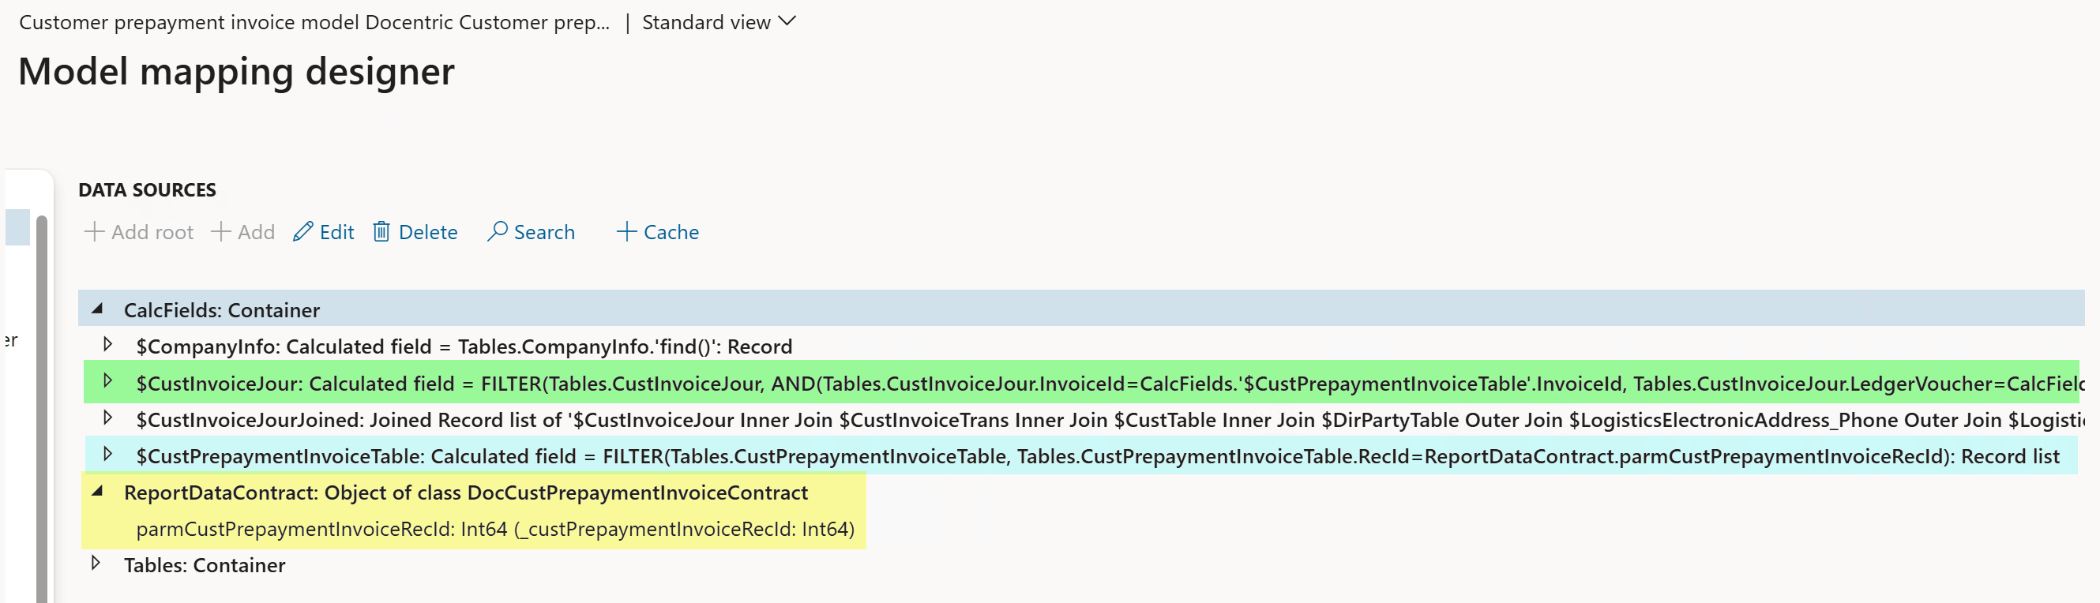
Task: Click the Edit pencil icon
Action: click(x=302, y=232)
